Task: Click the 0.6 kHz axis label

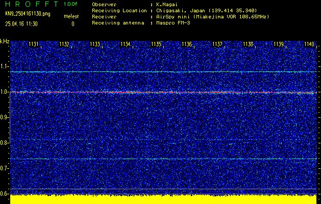Action: (4, 194)
